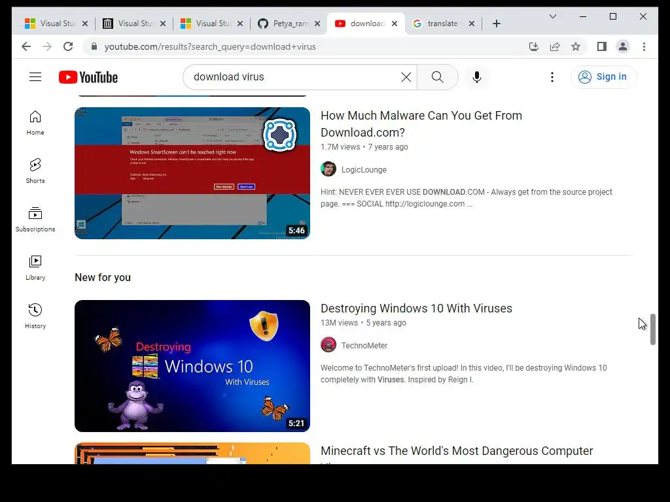
Task: Click LogicLounge channel avatar
Action: pyautogui.click(x=328, y=169)
